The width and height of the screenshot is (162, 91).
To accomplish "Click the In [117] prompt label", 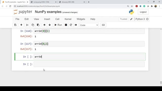I will 26,44.
